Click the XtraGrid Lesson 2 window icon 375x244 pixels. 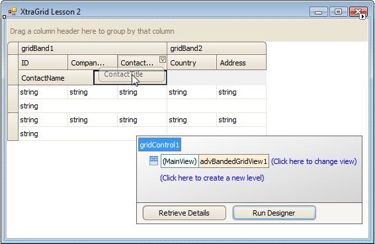13,11
